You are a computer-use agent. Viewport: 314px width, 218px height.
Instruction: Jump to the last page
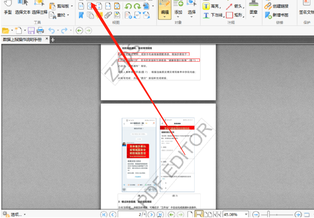[160, 215]
